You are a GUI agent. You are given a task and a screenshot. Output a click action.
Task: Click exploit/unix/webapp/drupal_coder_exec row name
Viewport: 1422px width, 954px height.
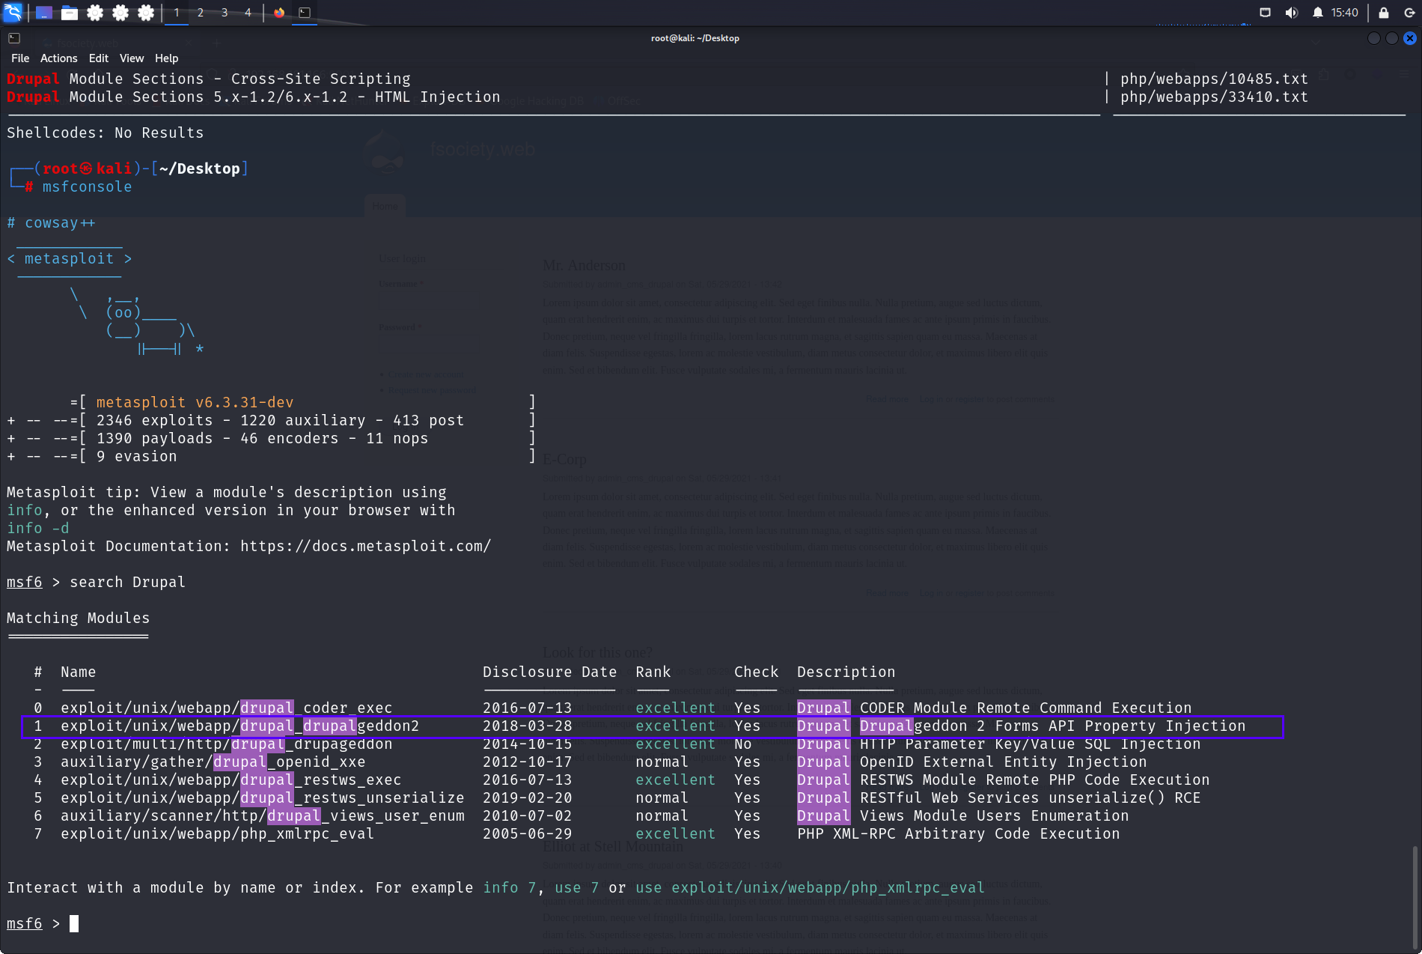pos(226,708)
